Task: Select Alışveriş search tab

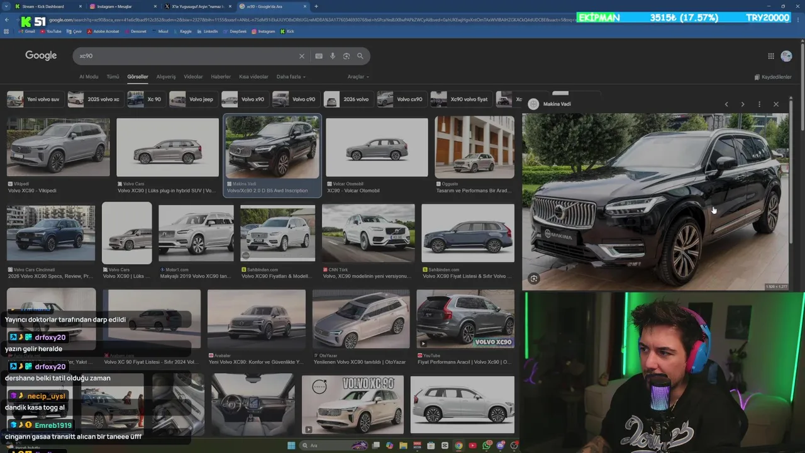Action: pyautogui.click(x=166, y=77)
